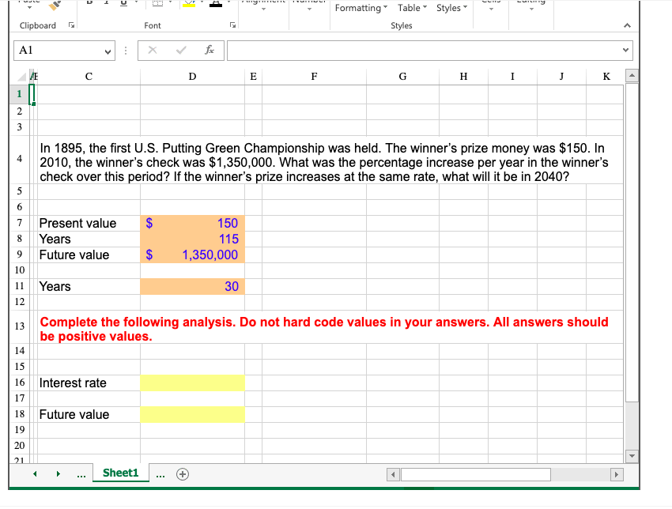Apply the black font color button
The height and width of the screenshot is (509, 672).
click(216, 4)
